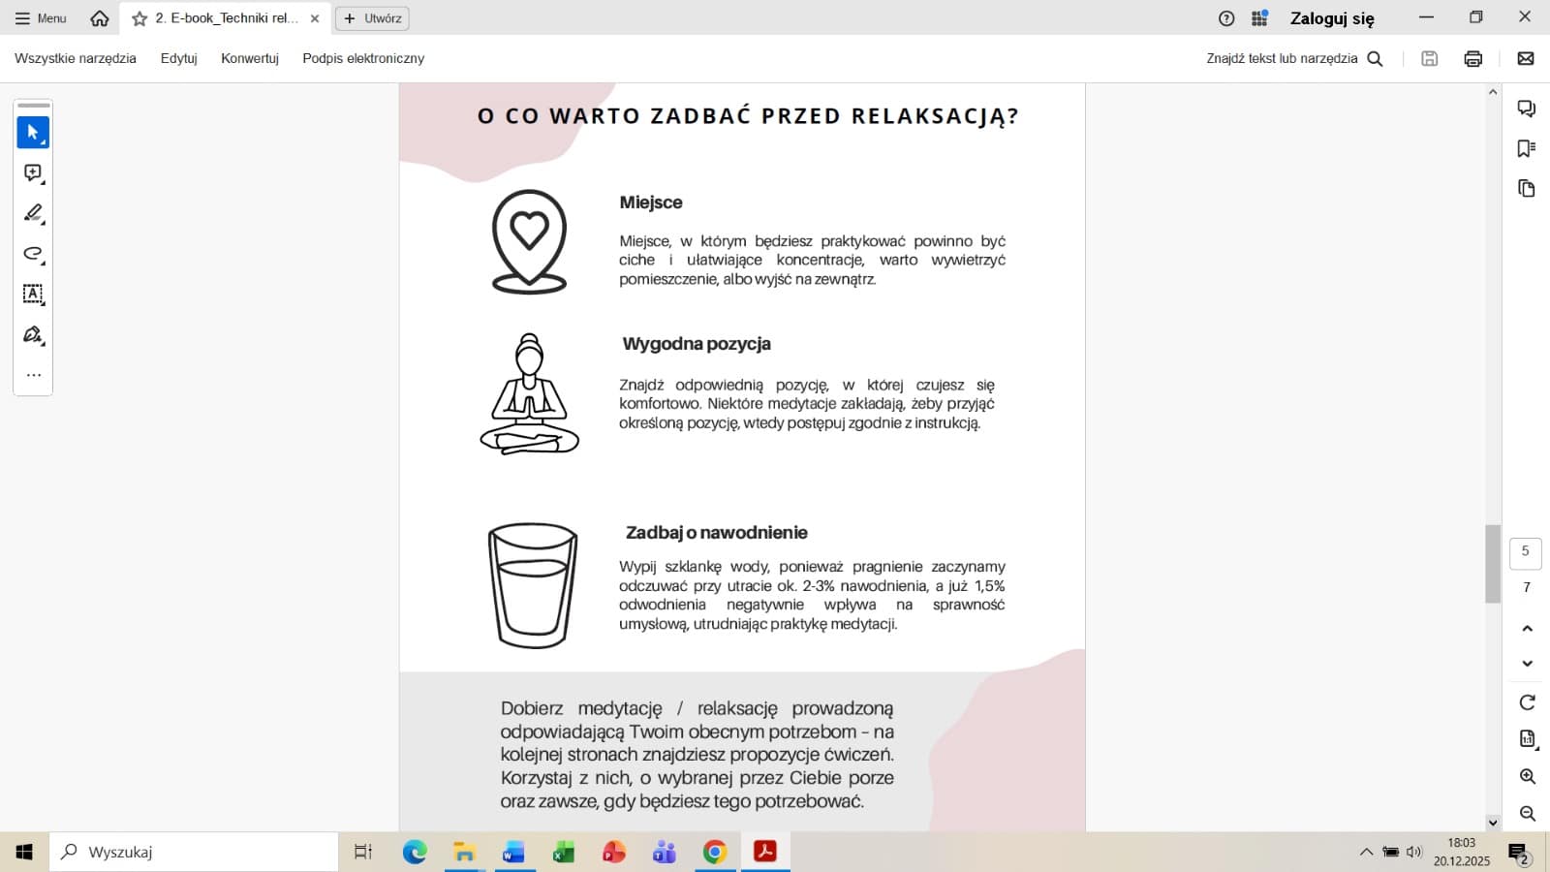
Task: Click the Windows taskbar search field
Action: click(x=194, y=852)
